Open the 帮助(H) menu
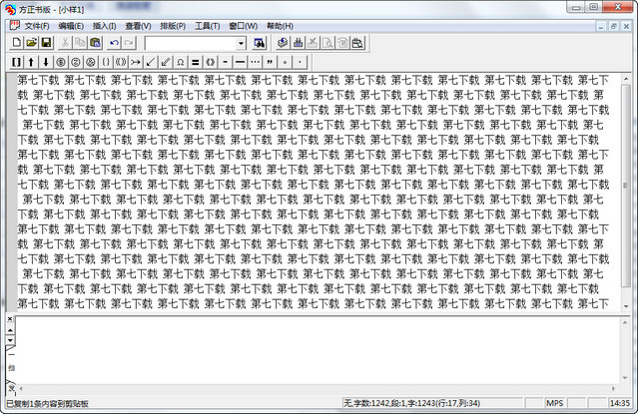 pyautogui.click(x=280, y=25)
